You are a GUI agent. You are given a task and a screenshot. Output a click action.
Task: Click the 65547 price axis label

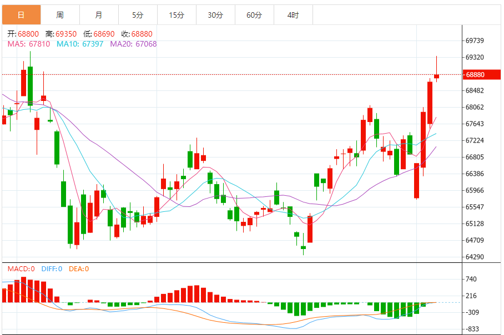[x=475, y=207]
